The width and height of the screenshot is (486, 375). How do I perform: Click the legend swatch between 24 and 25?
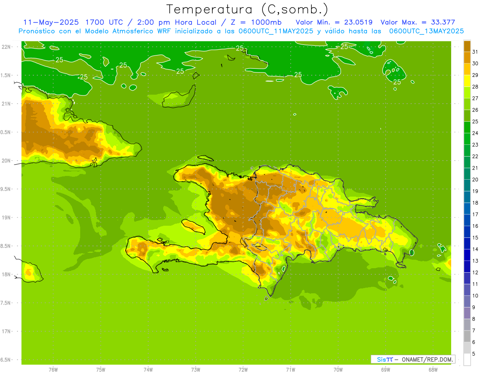pos(467,127)
